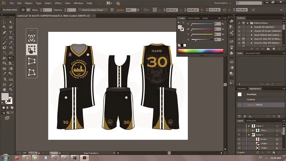Select the Gradient tool
The height and width of the screenshot is (161, 286).
[x=11, y=69]
